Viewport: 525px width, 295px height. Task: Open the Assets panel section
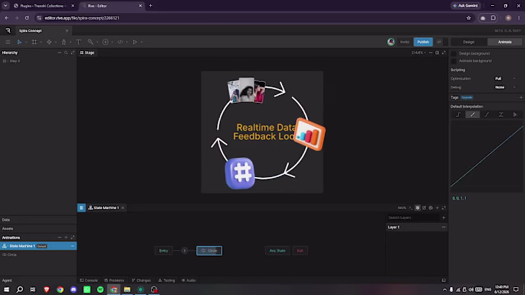coord(38,229)
